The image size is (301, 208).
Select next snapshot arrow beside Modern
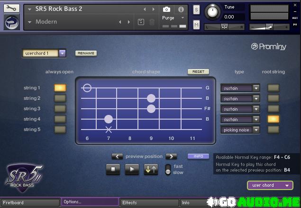[x=128, y=22]
